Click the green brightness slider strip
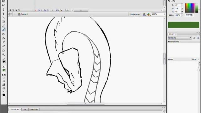201x113 pixels. (197, 8)
